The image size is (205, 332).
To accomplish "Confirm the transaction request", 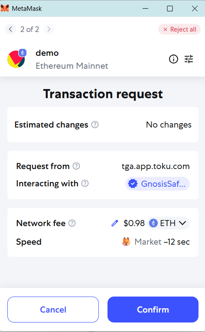I will [153, 310].
